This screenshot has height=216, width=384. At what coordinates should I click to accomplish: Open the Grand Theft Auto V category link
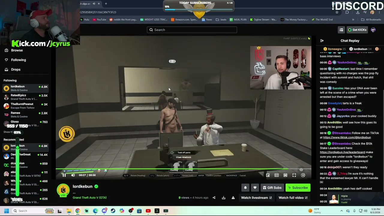(89, 198)
